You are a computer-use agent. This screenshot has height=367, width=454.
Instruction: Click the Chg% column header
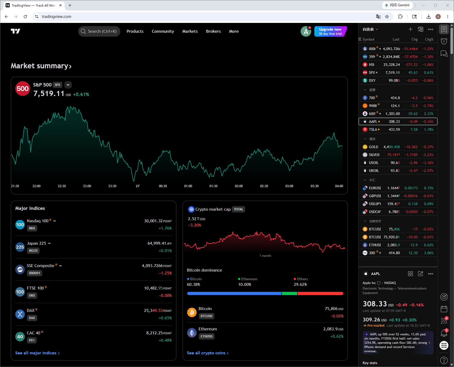pos(429,39)
